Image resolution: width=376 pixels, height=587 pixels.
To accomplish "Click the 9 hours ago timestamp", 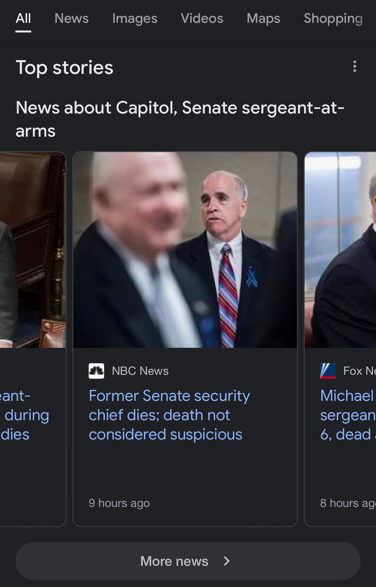I will [x=119, y=503].
